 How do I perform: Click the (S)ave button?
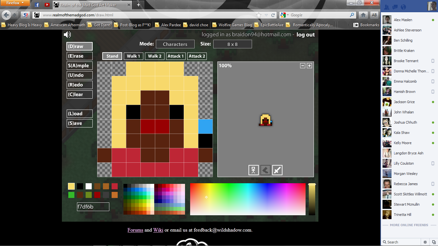pos(80,123)
